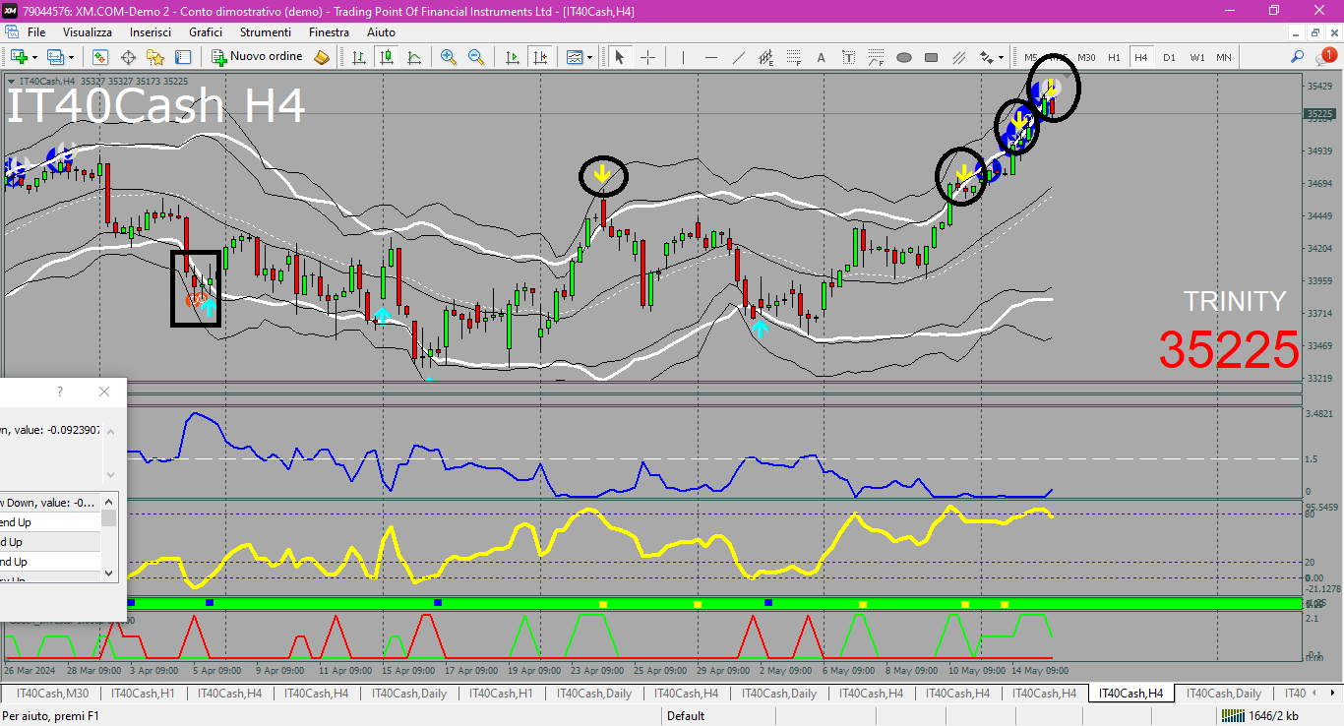This screenshot has height=726, width=1344.
Task: Switch to D1 timeframe
Action: [x=1169, y=57]
